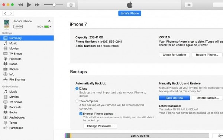Click the Back Up Now button
Viewport: 223px width, 140px height.
click(x=174, y=98)
